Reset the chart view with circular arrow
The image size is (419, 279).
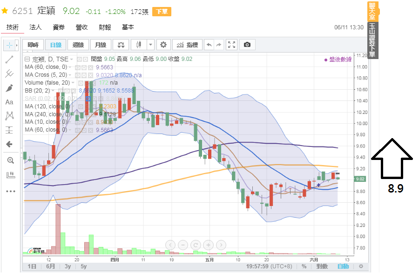[196, 245]
